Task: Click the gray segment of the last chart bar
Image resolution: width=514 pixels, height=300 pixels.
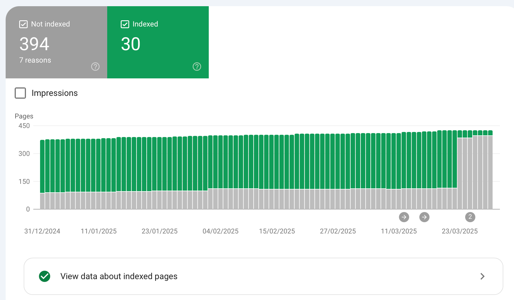Action: 490,172
